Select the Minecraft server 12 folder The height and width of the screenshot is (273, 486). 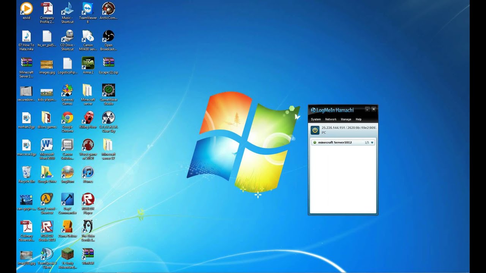pos(109,145)
